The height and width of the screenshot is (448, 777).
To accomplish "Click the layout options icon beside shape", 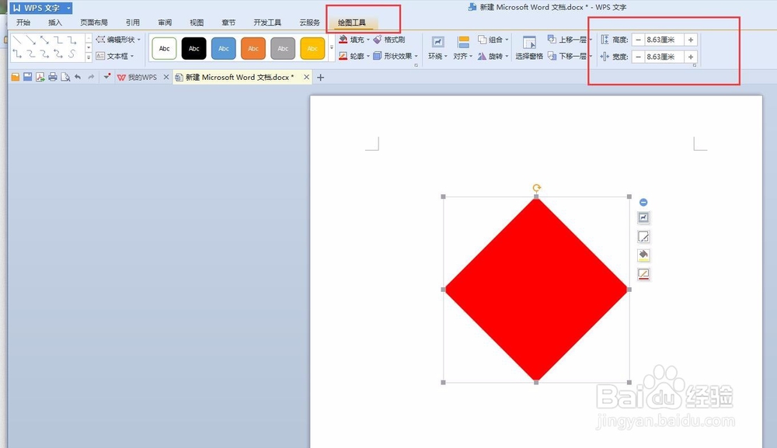I will pyautogui.click(x=643, y=218).
